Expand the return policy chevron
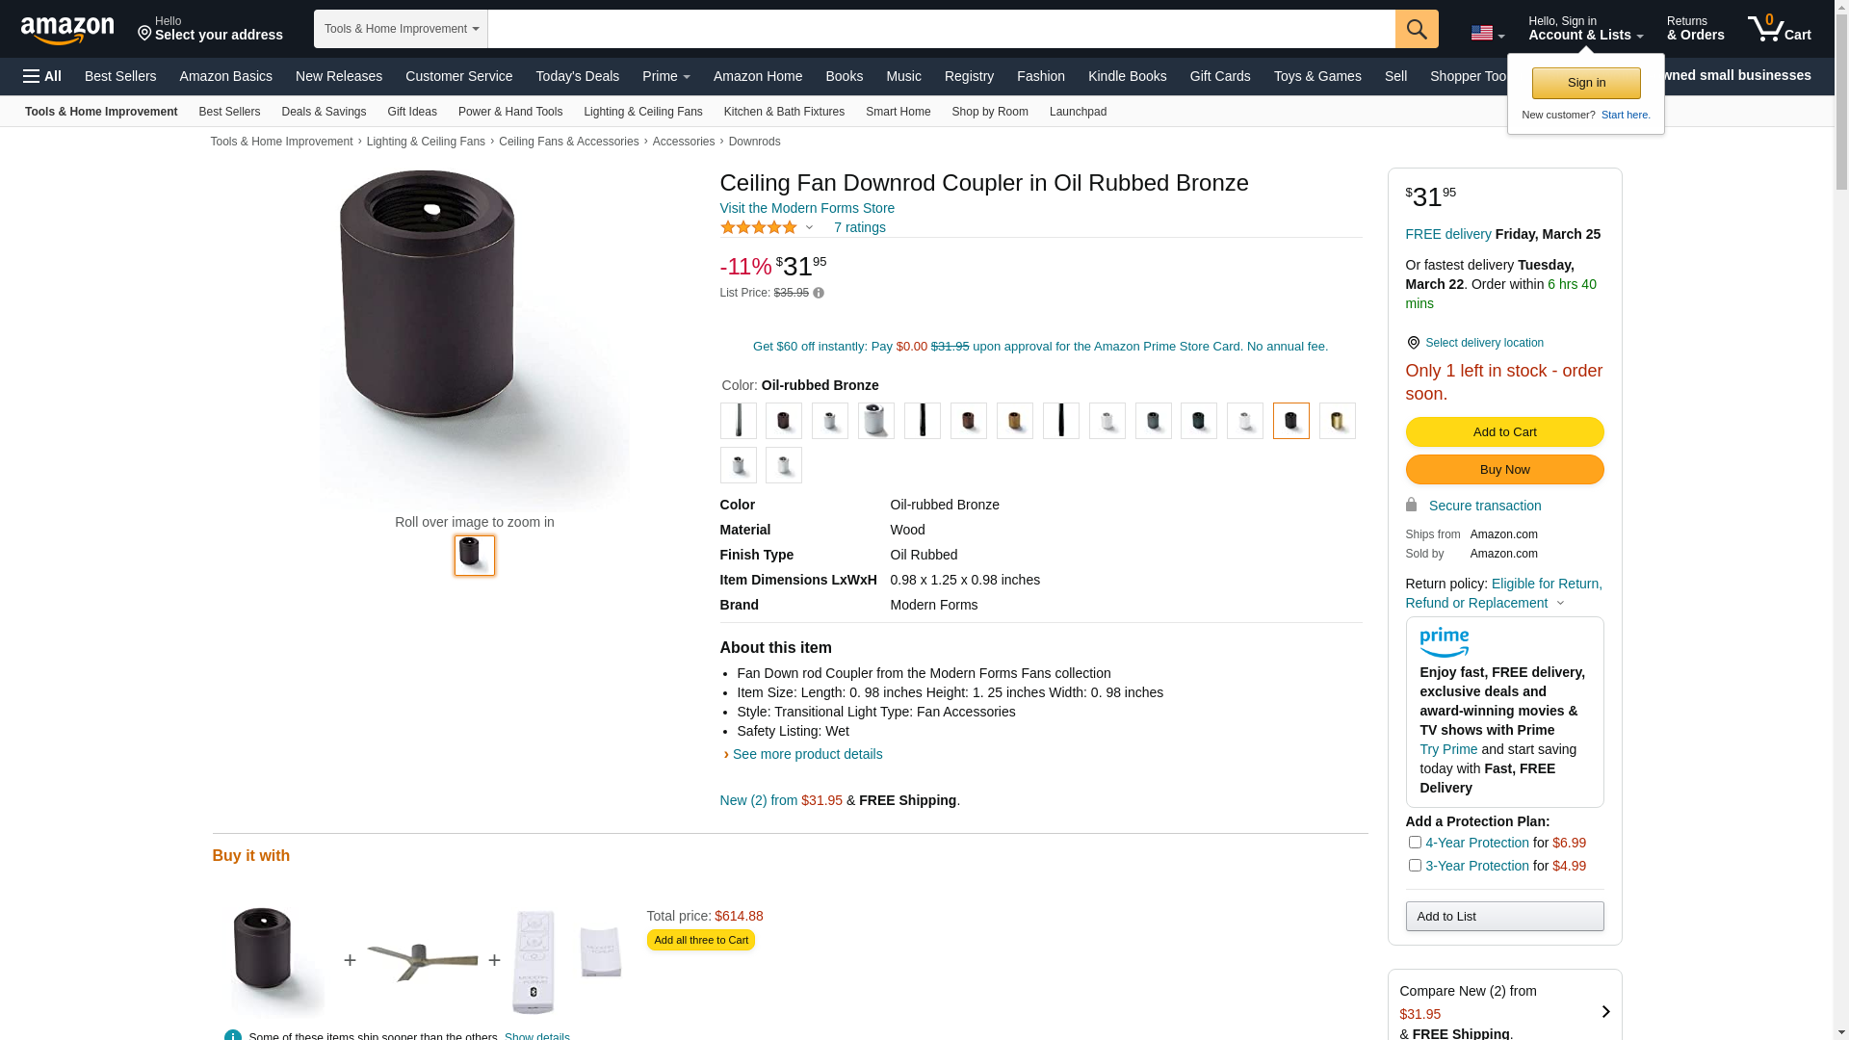Image resolution: width=1849 pixels, height=1040 pixels. (x=1560, y=604)
